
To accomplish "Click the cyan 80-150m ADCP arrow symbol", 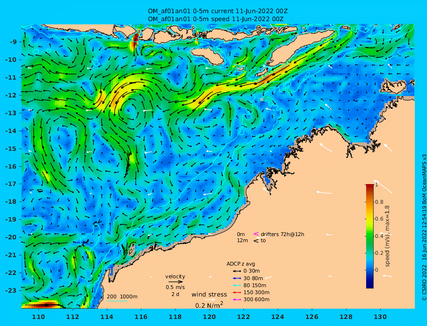I will [x=237, y=285].
